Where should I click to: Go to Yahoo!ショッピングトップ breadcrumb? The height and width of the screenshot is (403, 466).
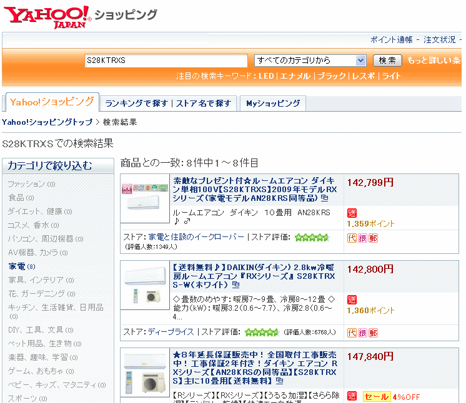(x=47, y=122)
